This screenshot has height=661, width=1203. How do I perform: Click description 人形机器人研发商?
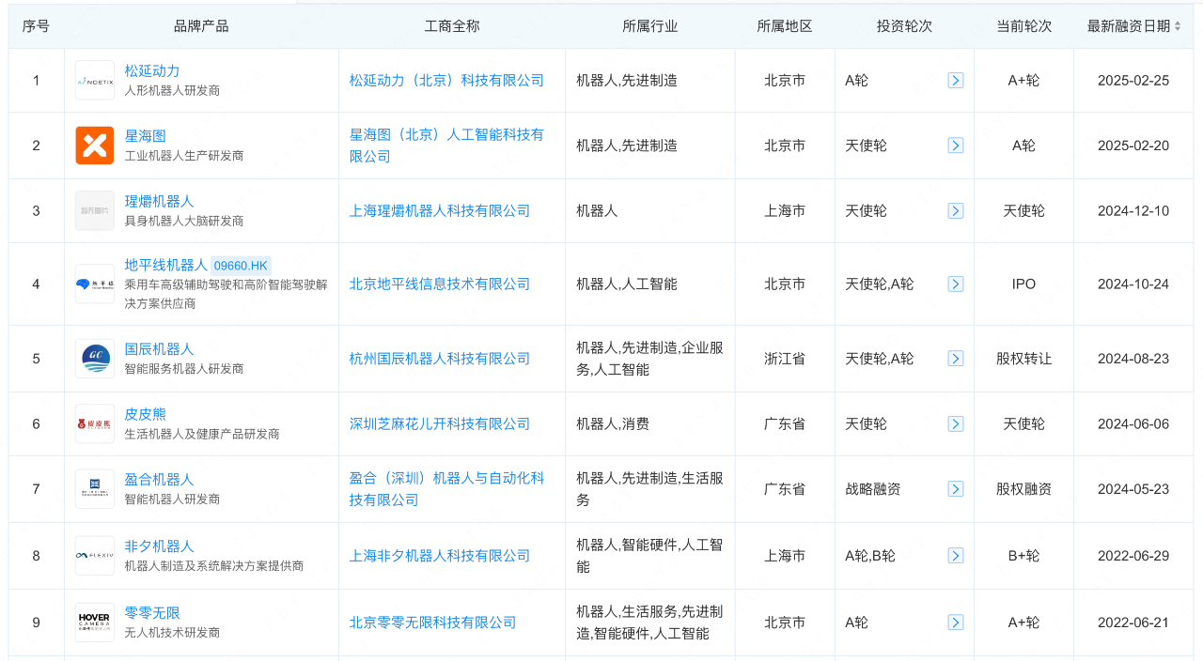pyautogui.click(x=173, y=91)
